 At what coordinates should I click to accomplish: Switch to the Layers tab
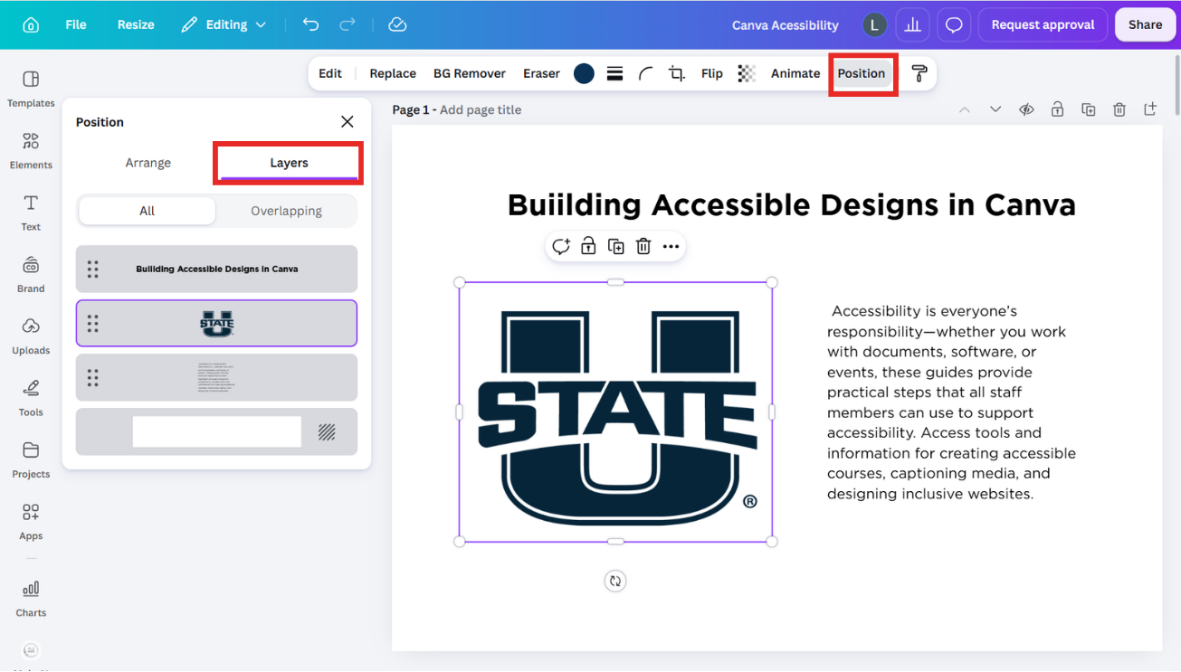click(x=289, y=163)
